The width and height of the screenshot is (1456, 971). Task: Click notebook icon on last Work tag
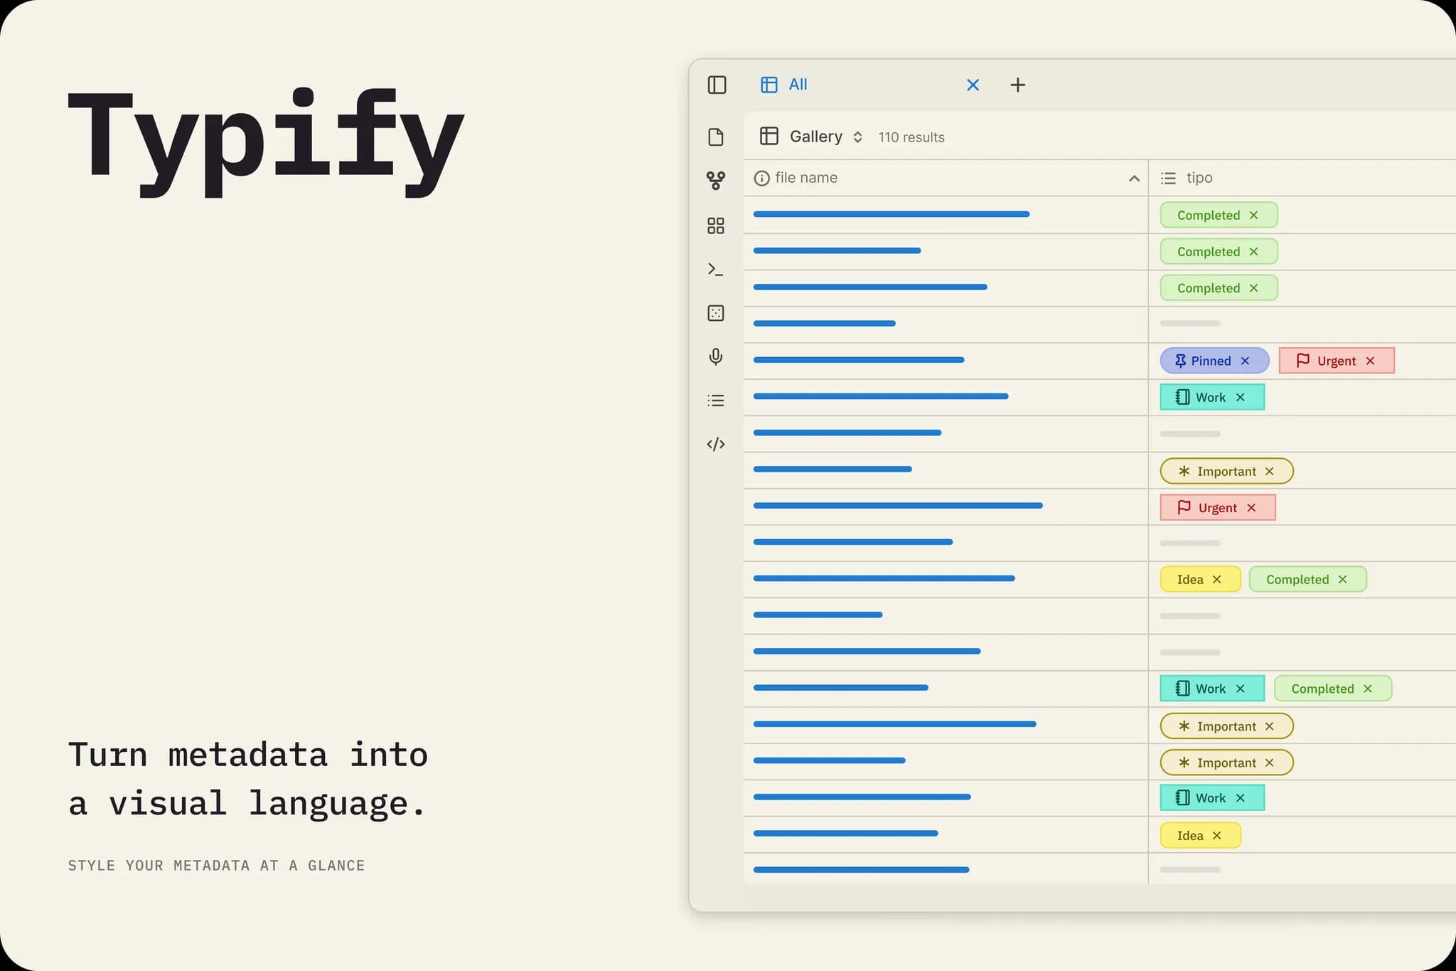point(1182,797)
